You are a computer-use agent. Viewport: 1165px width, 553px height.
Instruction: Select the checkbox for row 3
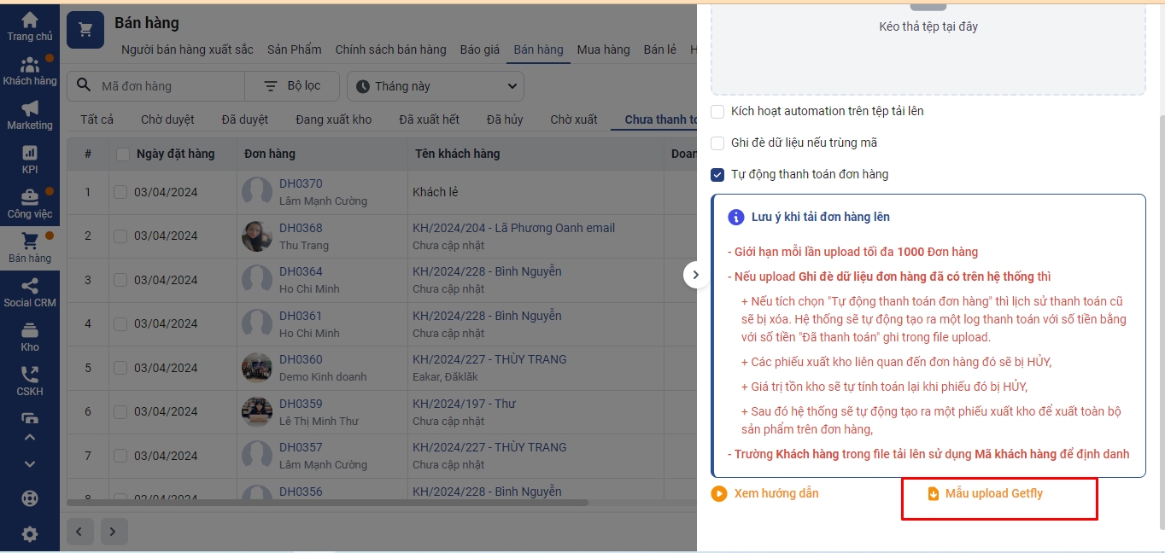pyautogui.click(x=120, y=280)
